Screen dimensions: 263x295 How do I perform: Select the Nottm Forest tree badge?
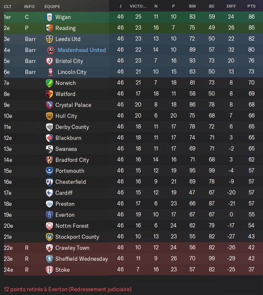click(49, 226)
